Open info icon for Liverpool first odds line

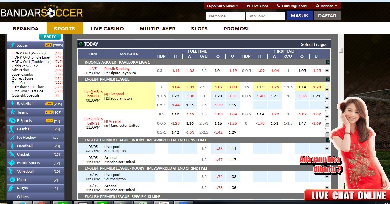(327, 85)
